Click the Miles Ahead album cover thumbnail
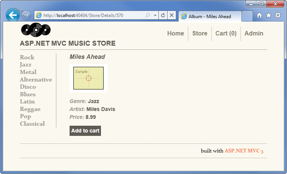The height and width of the screenshot is (174, 287). coord(88,79)
